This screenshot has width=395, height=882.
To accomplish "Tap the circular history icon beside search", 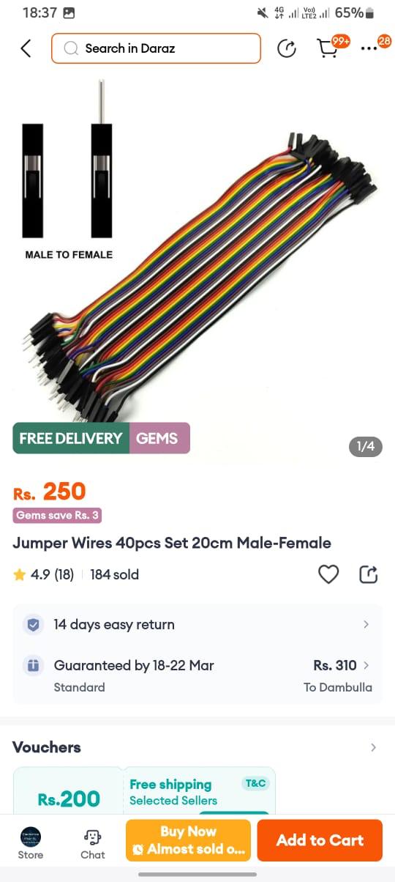I will [287, 49].
